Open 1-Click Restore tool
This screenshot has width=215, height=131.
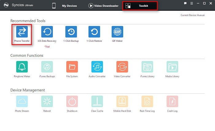(x=94, y=32)
